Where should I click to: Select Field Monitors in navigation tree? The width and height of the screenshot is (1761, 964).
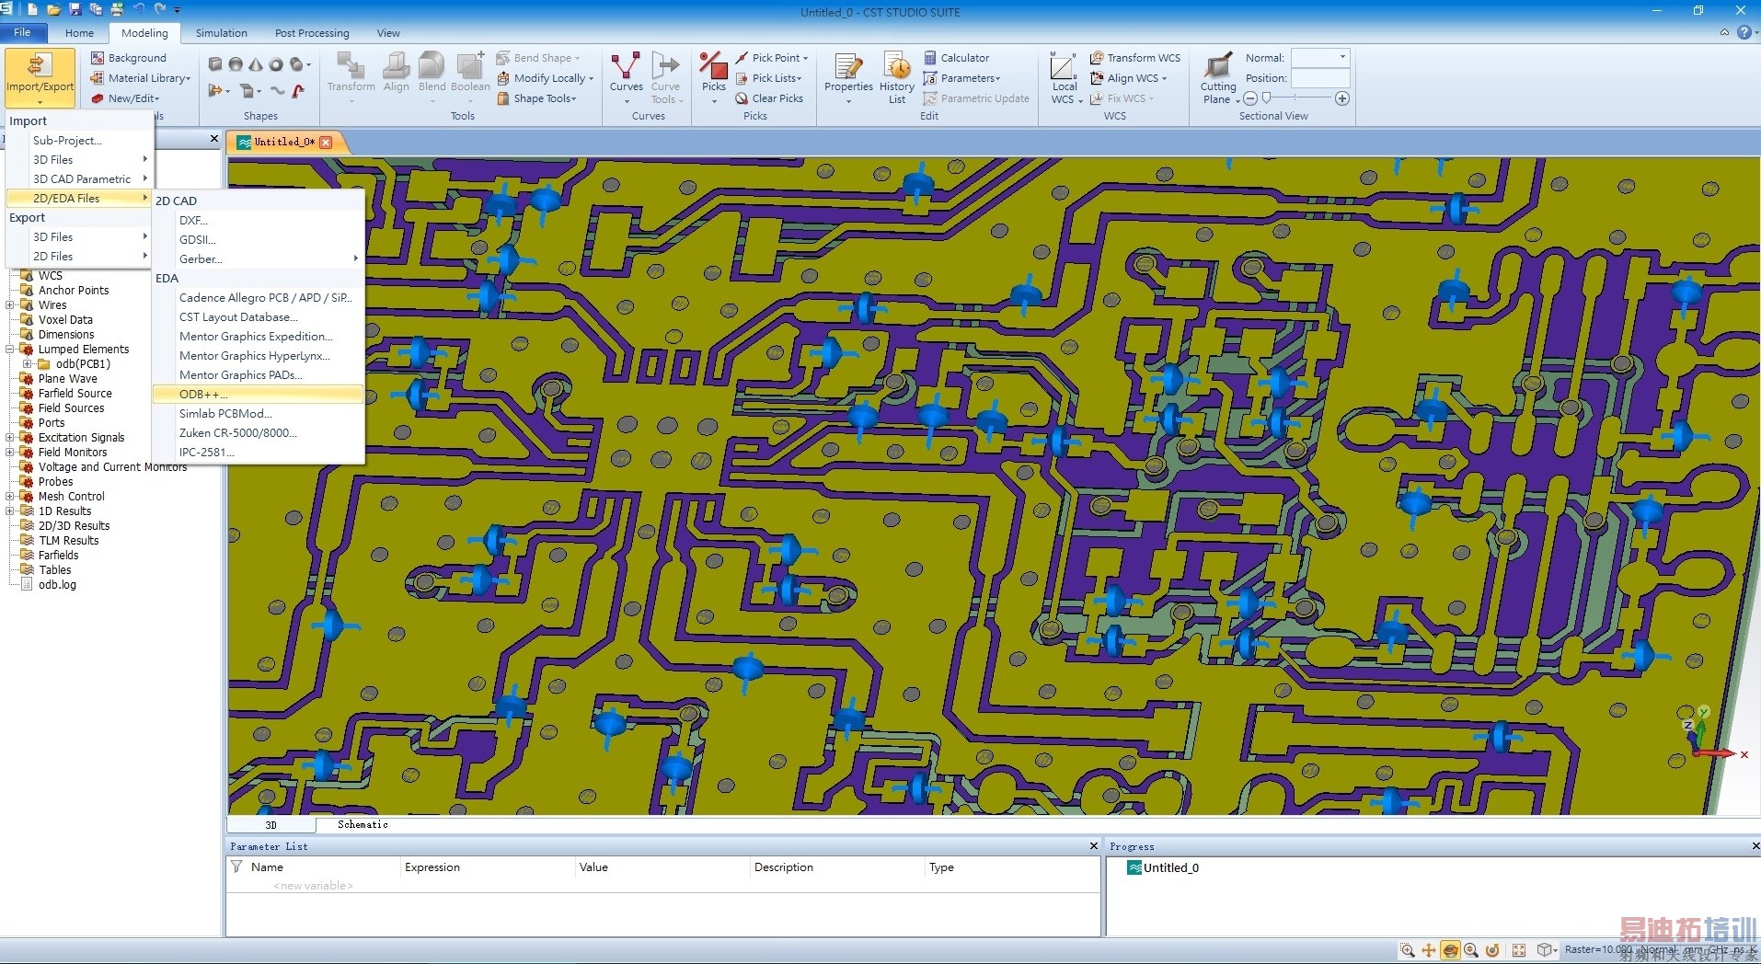click(x=73, y=453)
